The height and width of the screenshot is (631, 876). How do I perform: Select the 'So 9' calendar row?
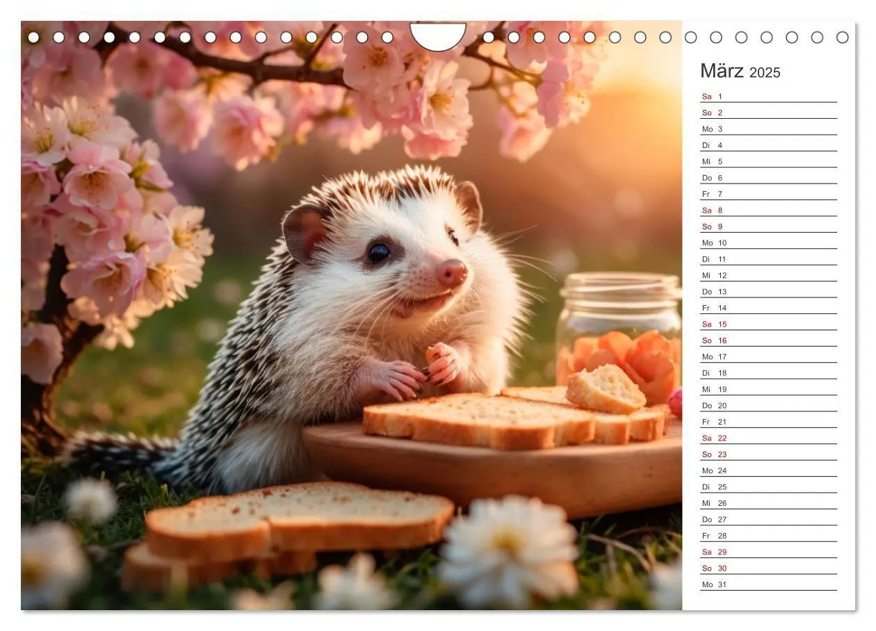pos(768,226)
